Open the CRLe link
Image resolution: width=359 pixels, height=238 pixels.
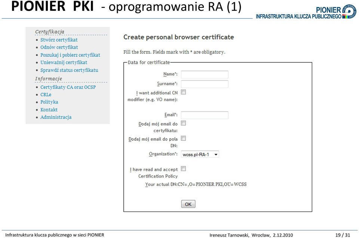(46, 95)
